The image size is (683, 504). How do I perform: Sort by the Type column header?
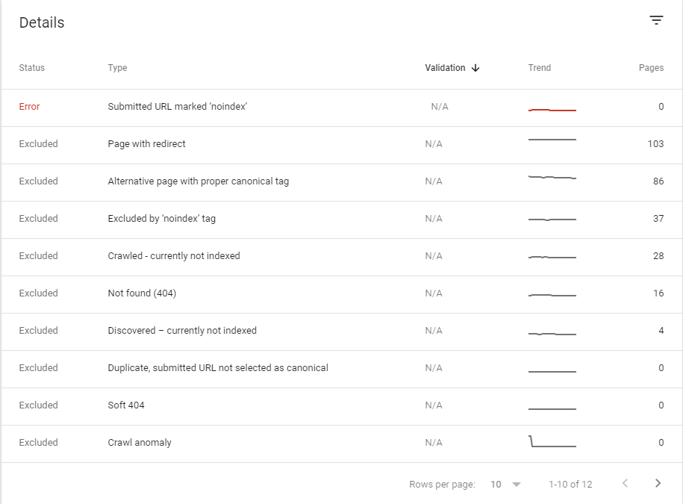coord(118,68)
